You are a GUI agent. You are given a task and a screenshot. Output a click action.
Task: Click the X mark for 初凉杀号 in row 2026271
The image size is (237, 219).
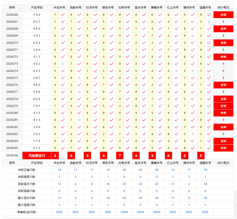click(95, 50)
